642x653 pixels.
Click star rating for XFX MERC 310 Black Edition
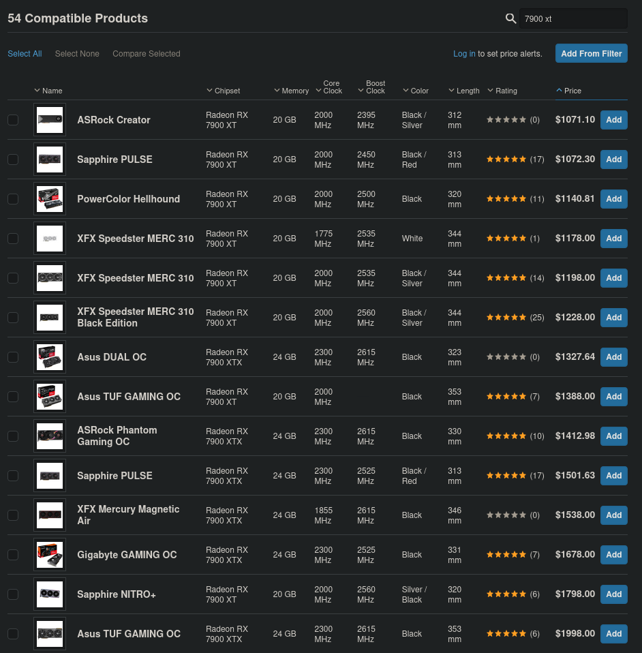click(x=506, y=318)
